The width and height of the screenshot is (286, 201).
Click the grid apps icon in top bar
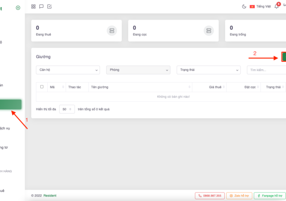pos(34,7)
